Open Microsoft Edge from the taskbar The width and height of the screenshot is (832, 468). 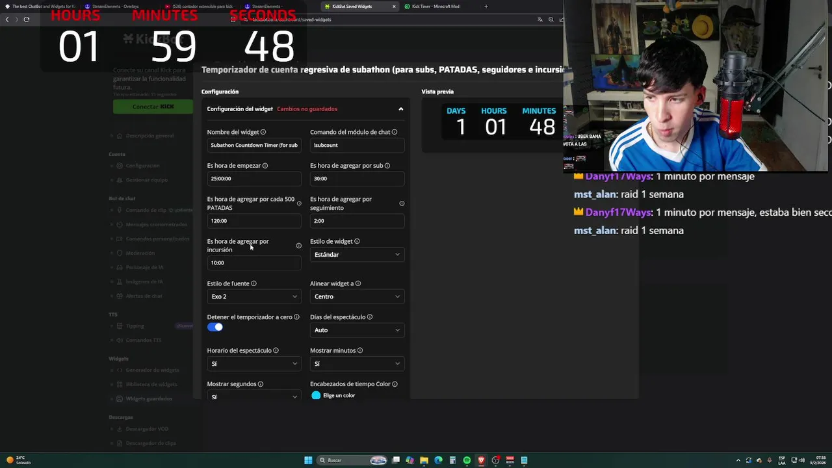[x=438, y=460]
